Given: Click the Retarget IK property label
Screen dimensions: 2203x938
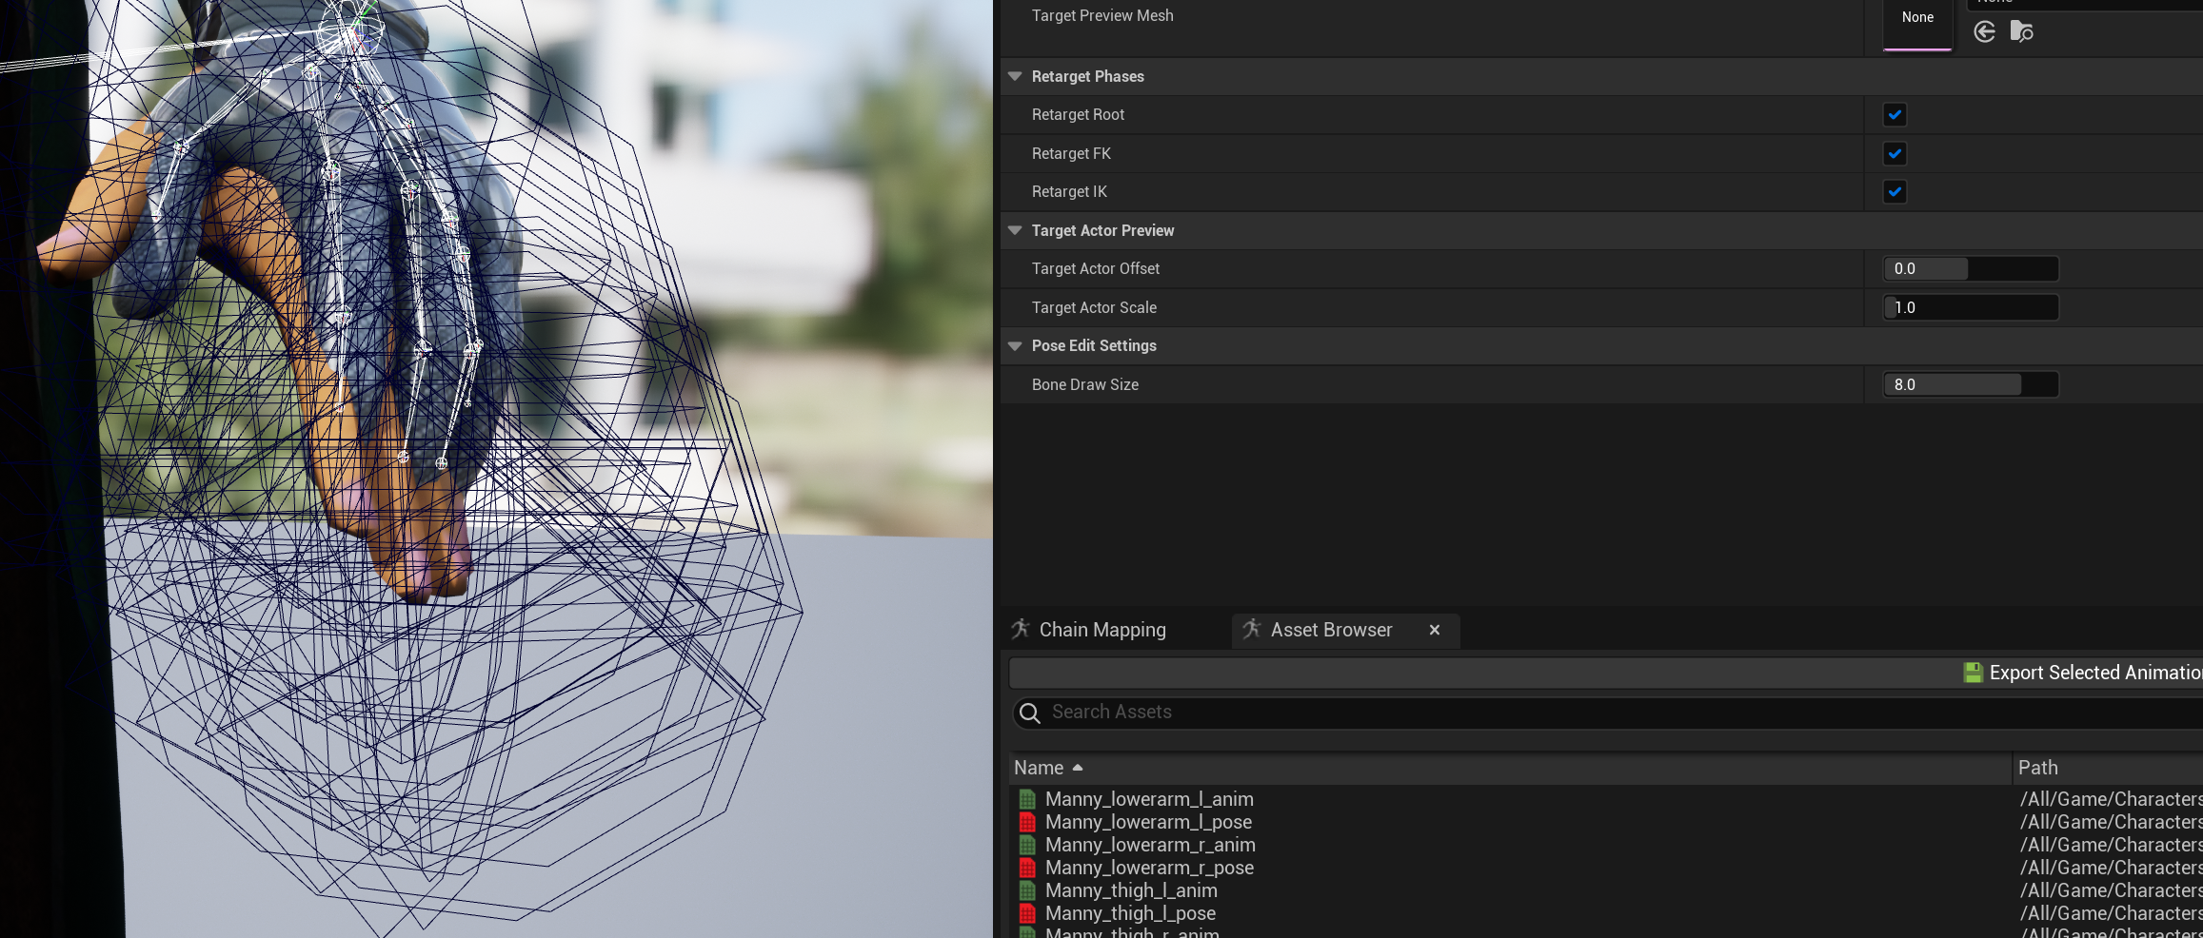Looking at the screenshot, I should point(1069,192).
